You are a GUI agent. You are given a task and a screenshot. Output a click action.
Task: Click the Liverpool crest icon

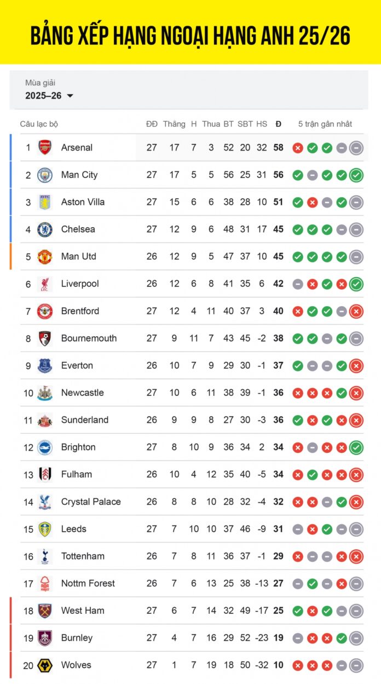45,284
